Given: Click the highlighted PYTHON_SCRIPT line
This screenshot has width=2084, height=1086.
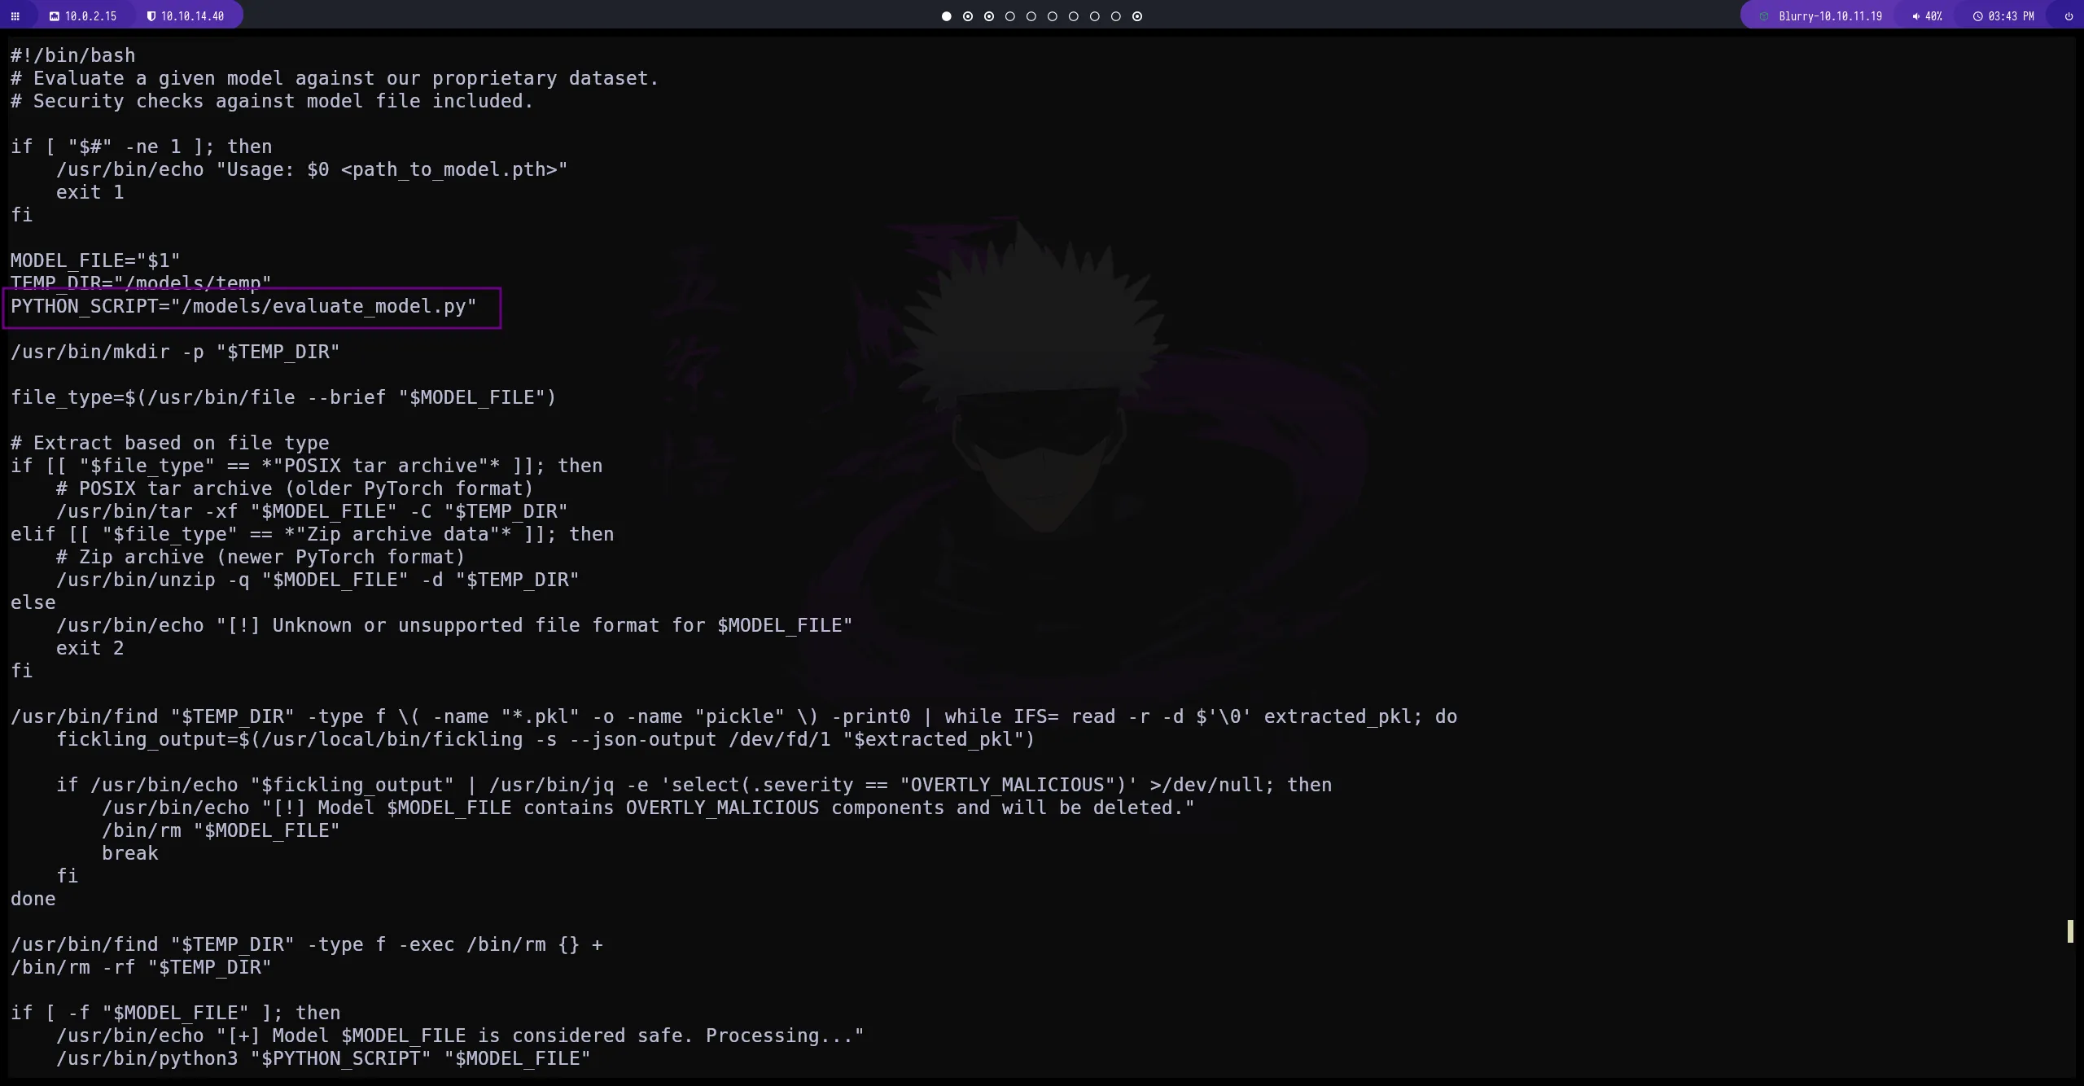Looking at the screenshot, I should click(x=243, y=307).
